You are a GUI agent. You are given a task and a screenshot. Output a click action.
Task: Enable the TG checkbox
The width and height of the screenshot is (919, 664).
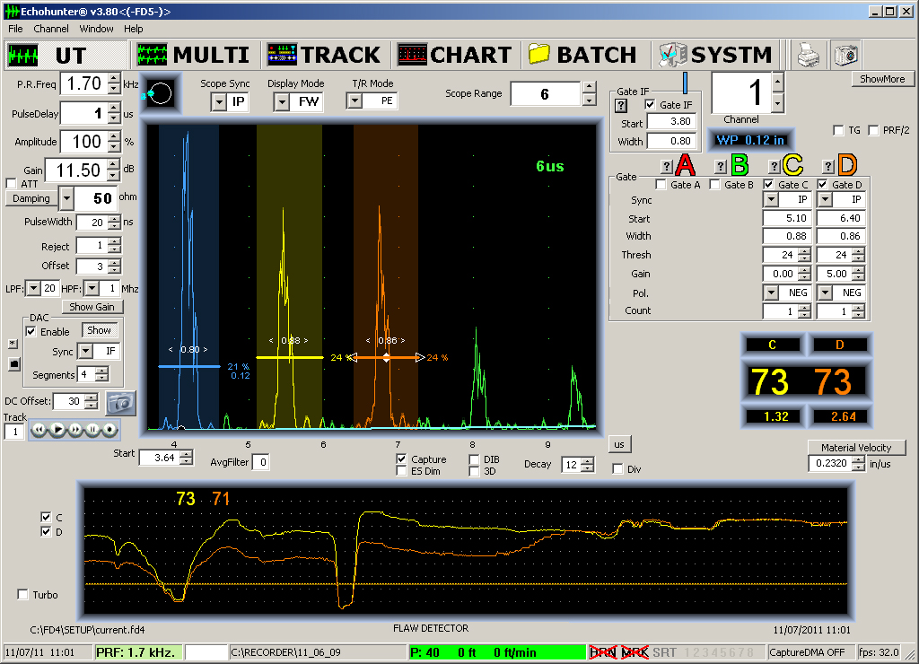839,130
